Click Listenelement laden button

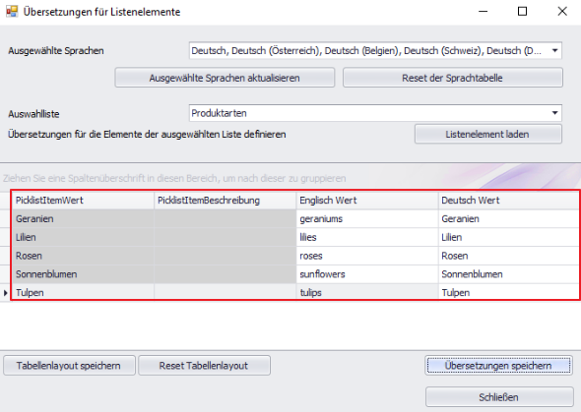488,134
